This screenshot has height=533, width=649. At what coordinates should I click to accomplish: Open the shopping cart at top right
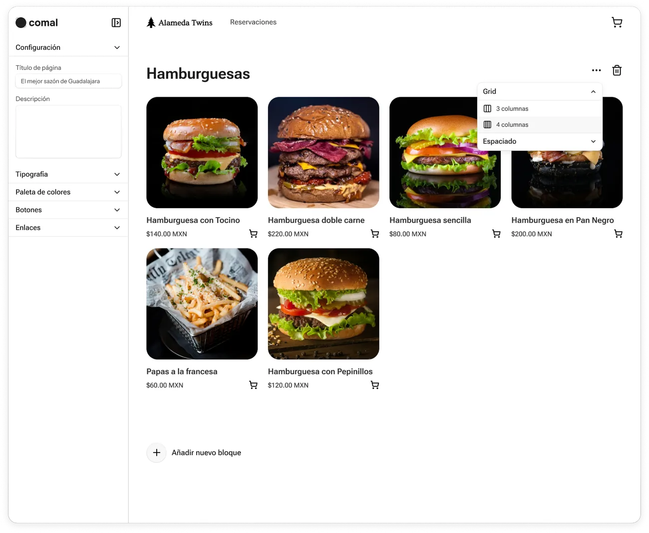(617, 22)
